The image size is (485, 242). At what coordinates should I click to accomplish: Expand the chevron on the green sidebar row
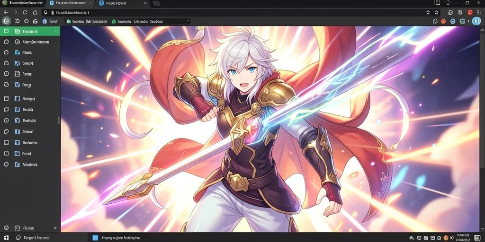[x=56, y=31]
